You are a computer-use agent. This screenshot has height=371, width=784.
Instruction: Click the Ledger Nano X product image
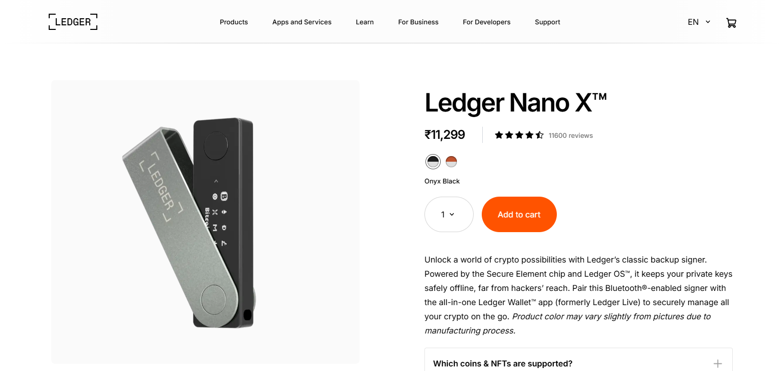(x=205, y=221)
